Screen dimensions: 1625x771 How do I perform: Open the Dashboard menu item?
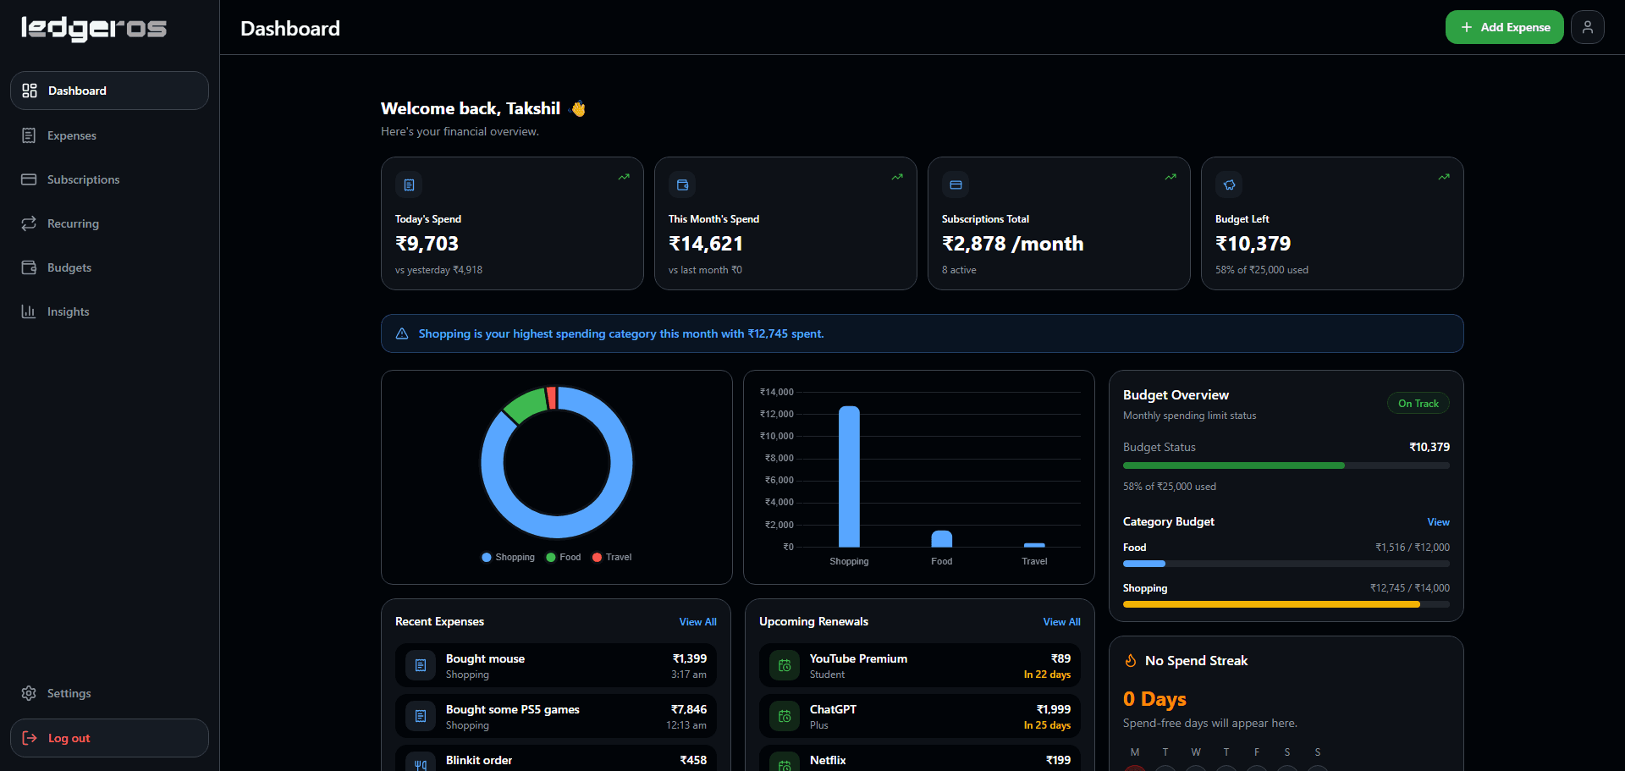[x=109, y=91]
